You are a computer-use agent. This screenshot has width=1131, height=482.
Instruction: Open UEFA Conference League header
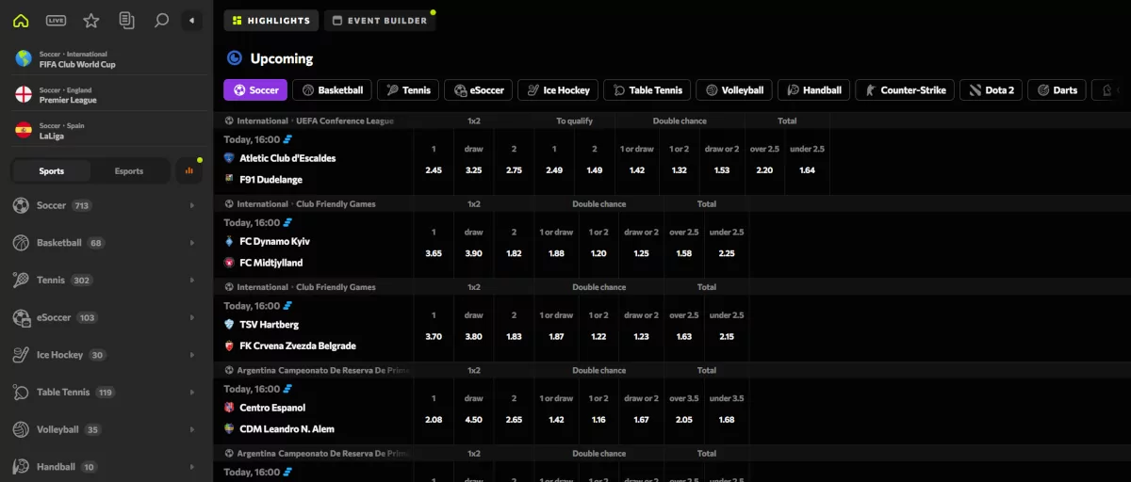316,120
